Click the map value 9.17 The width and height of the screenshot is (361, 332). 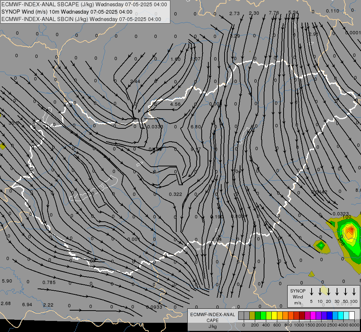(196, 149)
